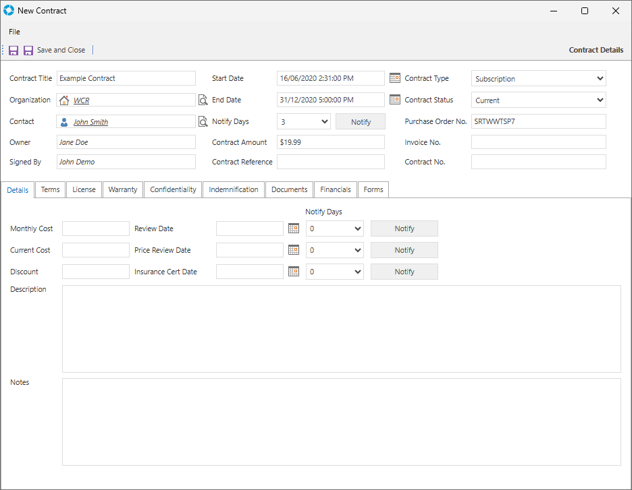Open the Review Date calendar icon
This screenshot has height=490, width=632.
pos(293,228)
